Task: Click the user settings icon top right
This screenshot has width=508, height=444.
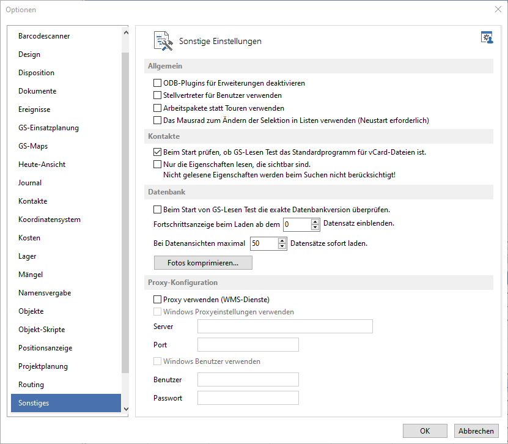Action: point(487,37)
